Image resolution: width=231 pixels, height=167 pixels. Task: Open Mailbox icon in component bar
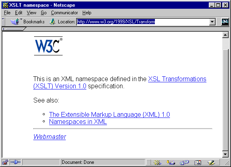tap(171, 162)
